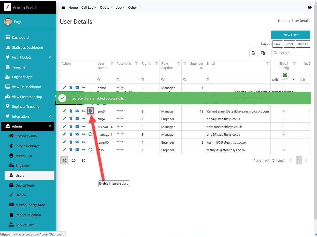Click the delete trash icon for MANAGER row
Image resolution: width=317 pixels, height=237 pixels.
71,127
